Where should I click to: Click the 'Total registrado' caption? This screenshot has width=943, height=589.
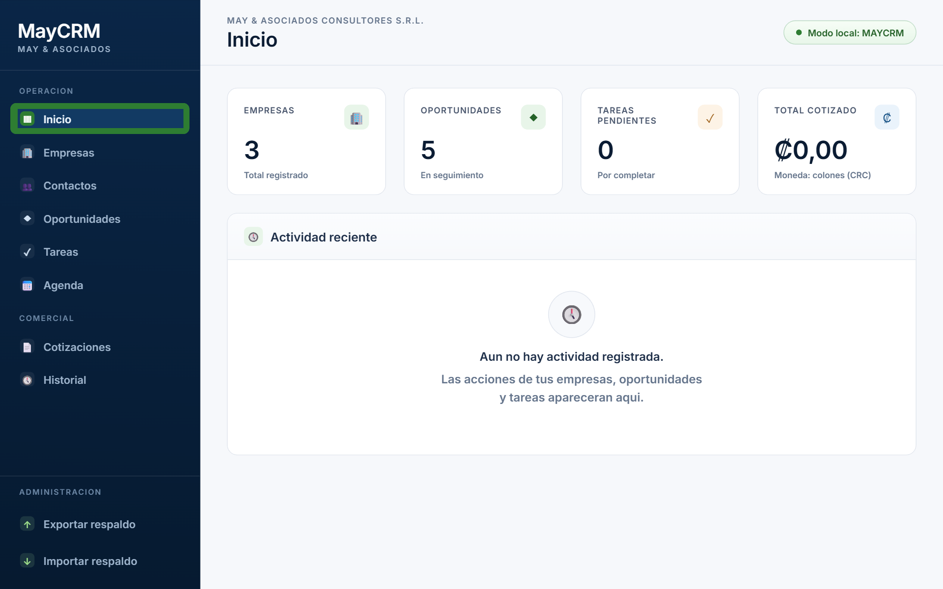point(276,175)
